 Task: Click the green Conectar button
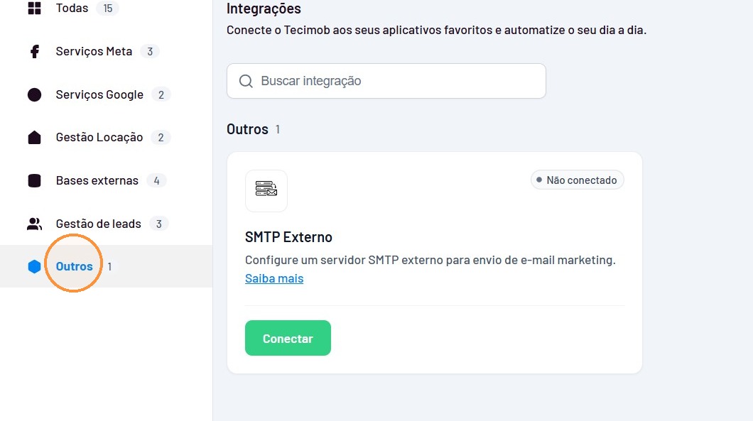coord(288,338)
